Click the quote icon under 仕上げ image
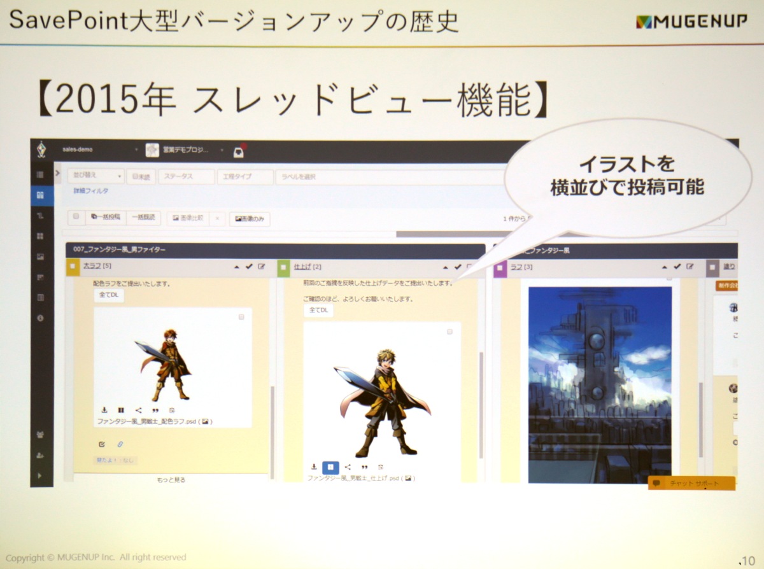The image size is (764, 569). pos(364,467)
